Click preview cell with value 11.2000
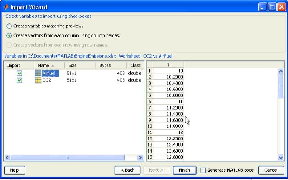The width and height of the screenshot is (288, 180). click(168, 108)
